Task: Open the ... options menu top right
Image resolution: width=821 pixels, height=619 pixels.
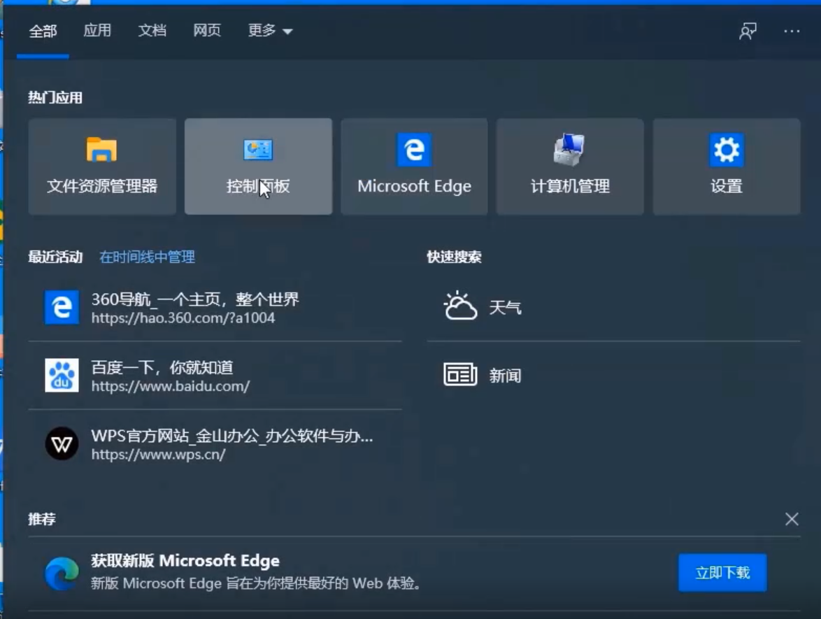Action: point(792,31)
